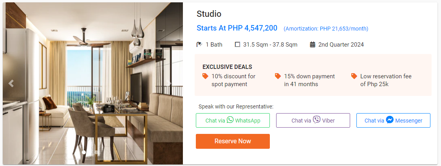Click the calendar icon beside 2nd Quarter 2024

click(x=313, y=45)
